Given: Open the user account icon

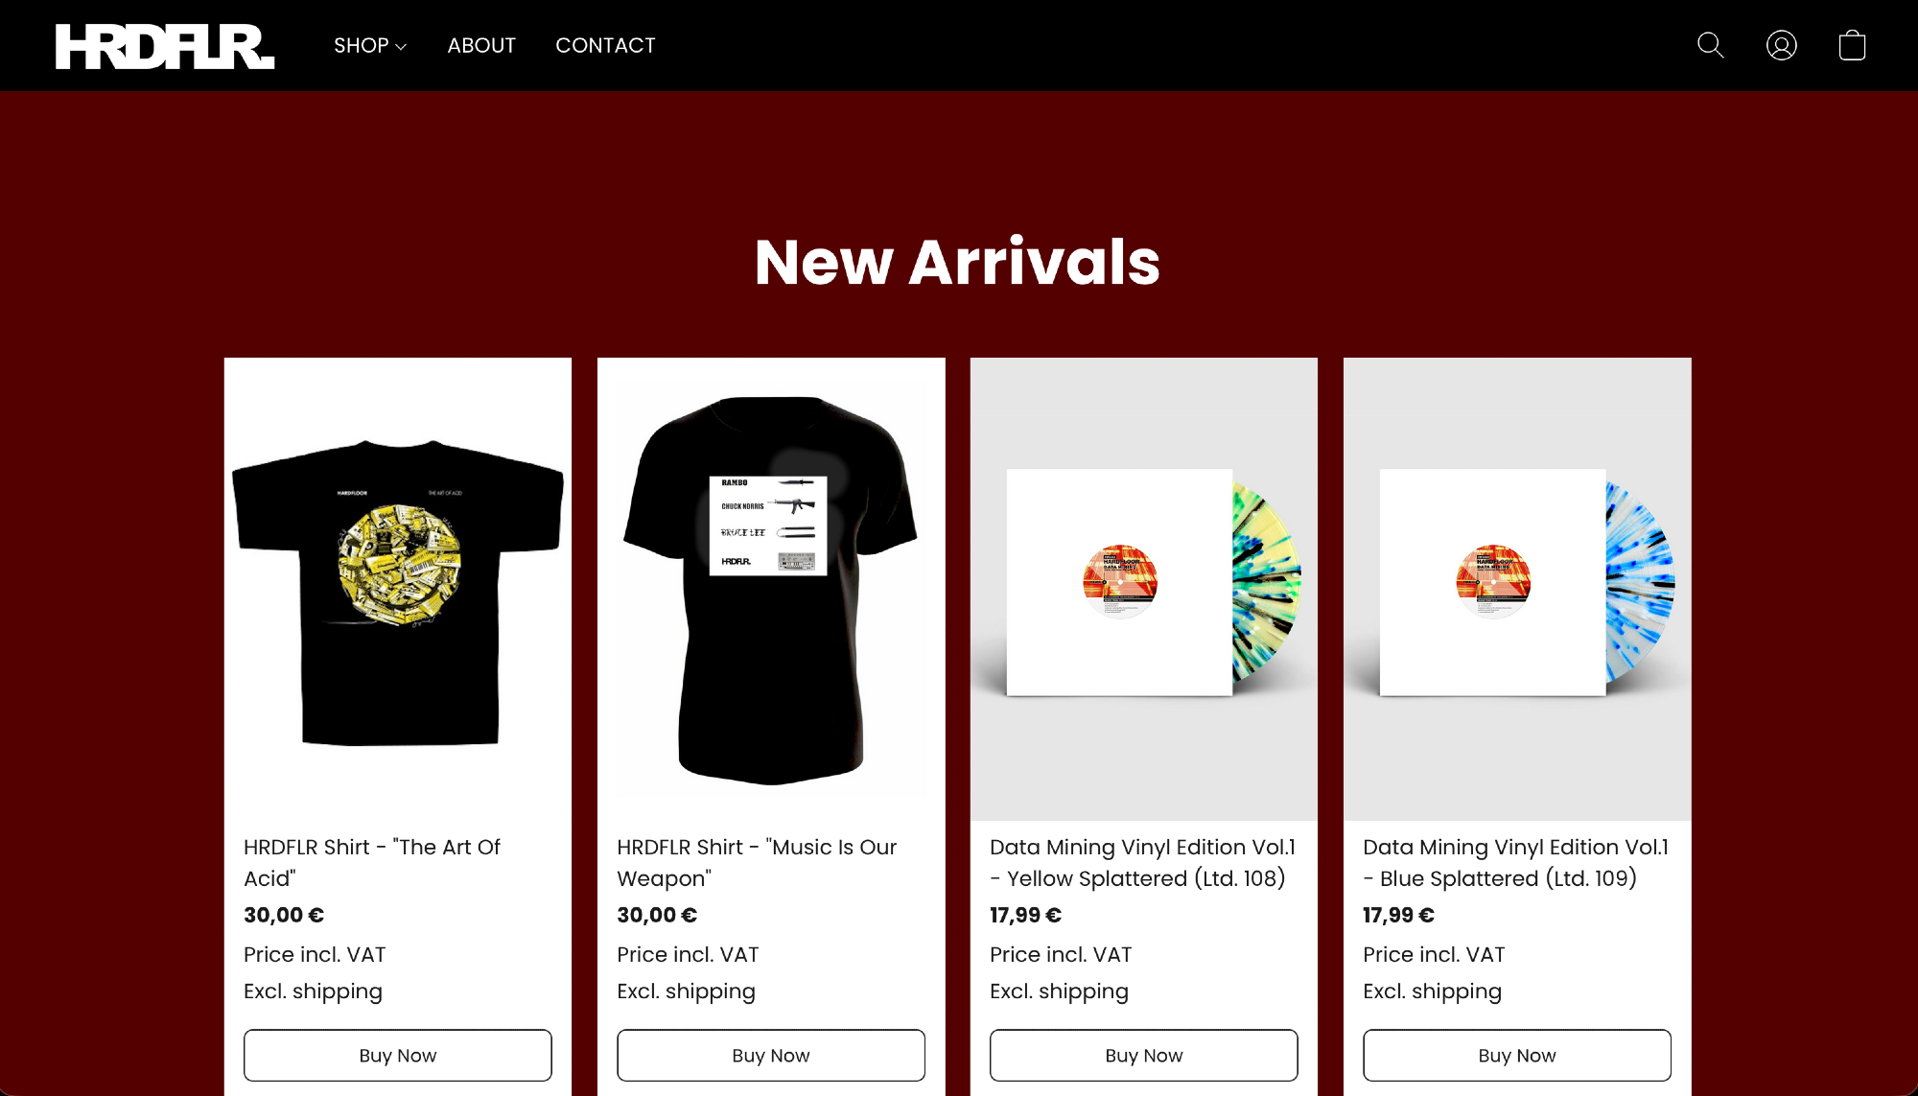Looking at the screenshot, I should pos(1781,45).
